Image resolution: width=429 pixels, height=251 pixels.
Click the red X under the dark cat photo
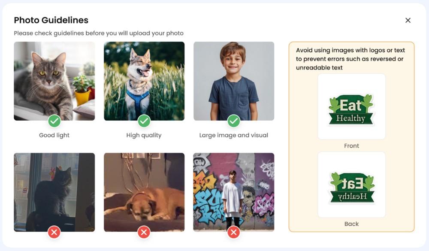(54, 232)
